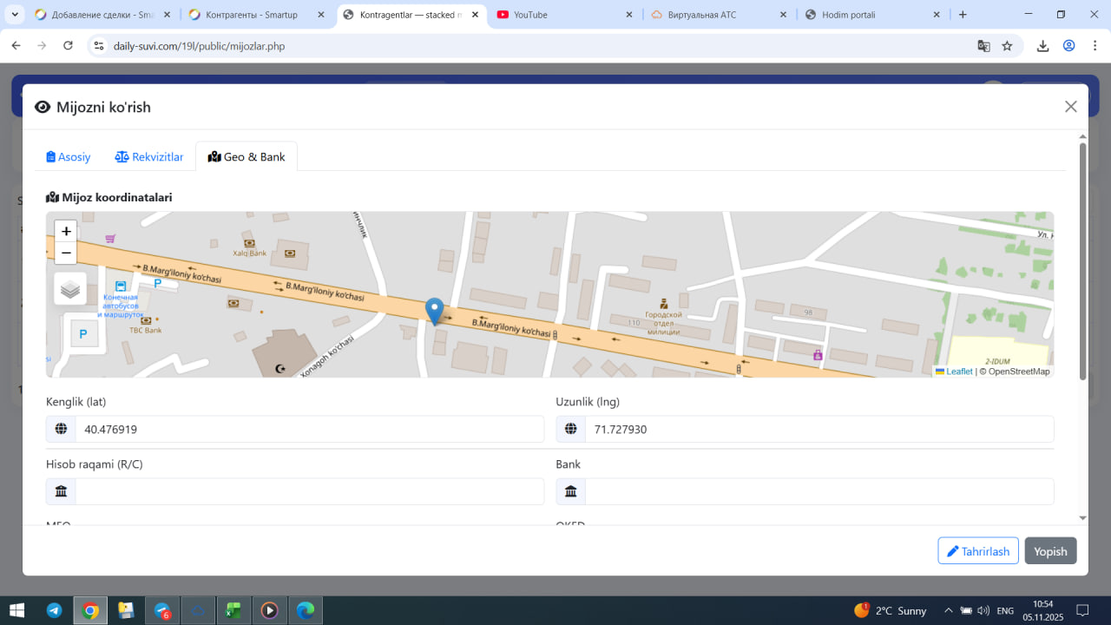Switch to the Виртуальная АТС browser tab
The image size is (1111, 625).
pyautogui.click(x=719, y=15)
